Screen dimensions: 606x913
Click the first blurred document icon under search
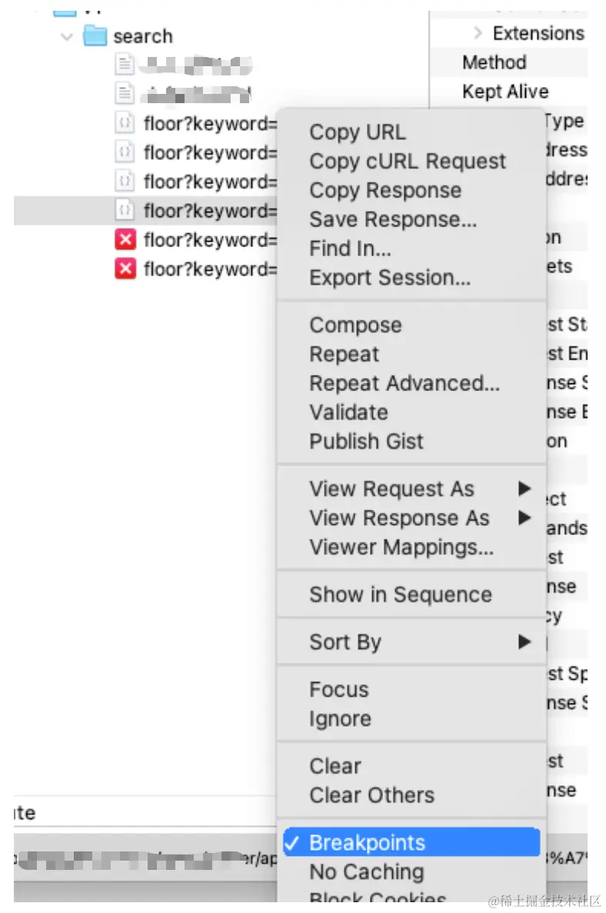[x=125, y=64]
